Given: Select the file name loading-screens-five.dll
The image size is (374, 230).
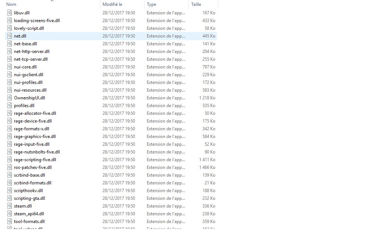Looking at the screenshot, I should pyautogui.click(x=37, y=21).
